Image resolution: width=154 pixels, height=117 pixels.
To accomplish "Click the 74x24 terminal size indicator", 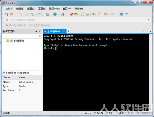I will [99, 113].
